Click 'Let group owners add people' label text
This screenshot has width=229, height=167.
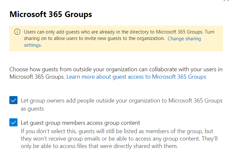121,101
